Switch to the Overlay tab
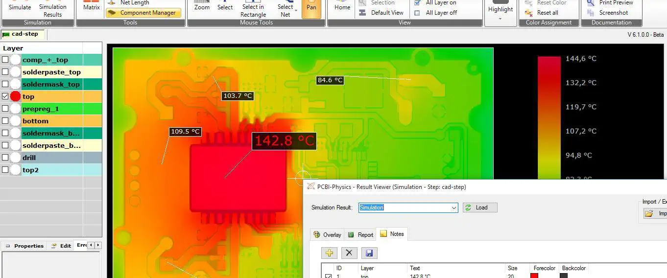Viewport: 667px width, 278px height. pyautogui.click(x=327, y=235)
